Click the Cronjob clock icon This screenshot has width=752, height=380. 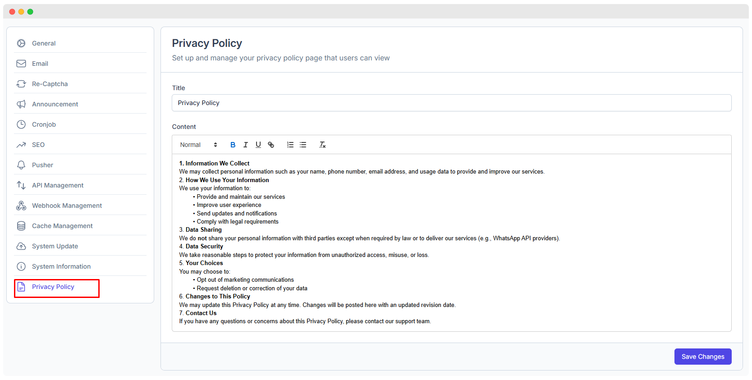pyautogui.click(x=21, y=124)
